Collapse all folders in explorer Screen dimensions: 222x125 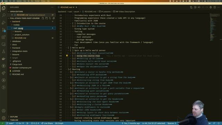[54, 18]
